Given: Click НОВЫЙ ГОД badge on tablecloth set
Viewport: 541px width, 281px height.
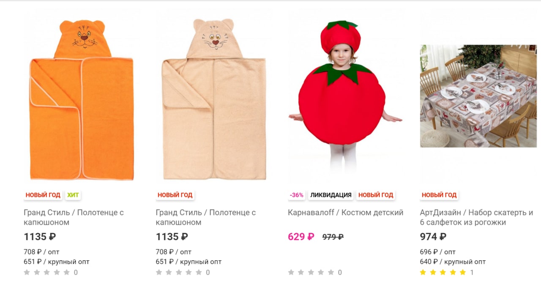Looking at the screenshot, I should [439, 195].
